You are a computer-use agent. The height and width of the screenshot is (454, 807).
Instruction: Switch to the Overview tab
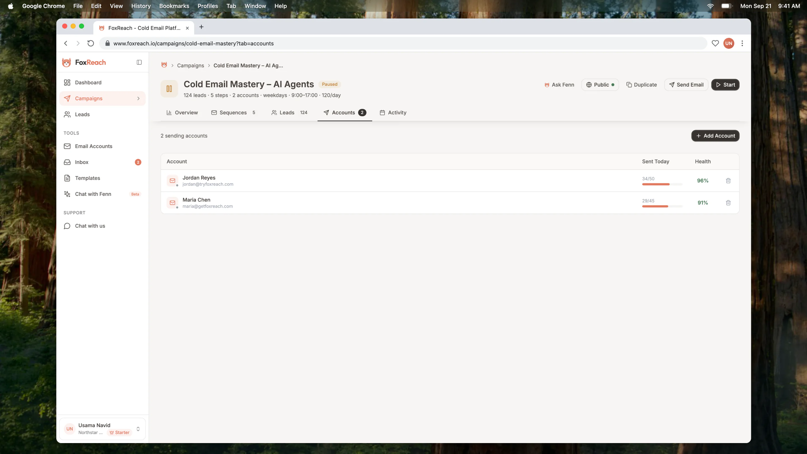182,112
